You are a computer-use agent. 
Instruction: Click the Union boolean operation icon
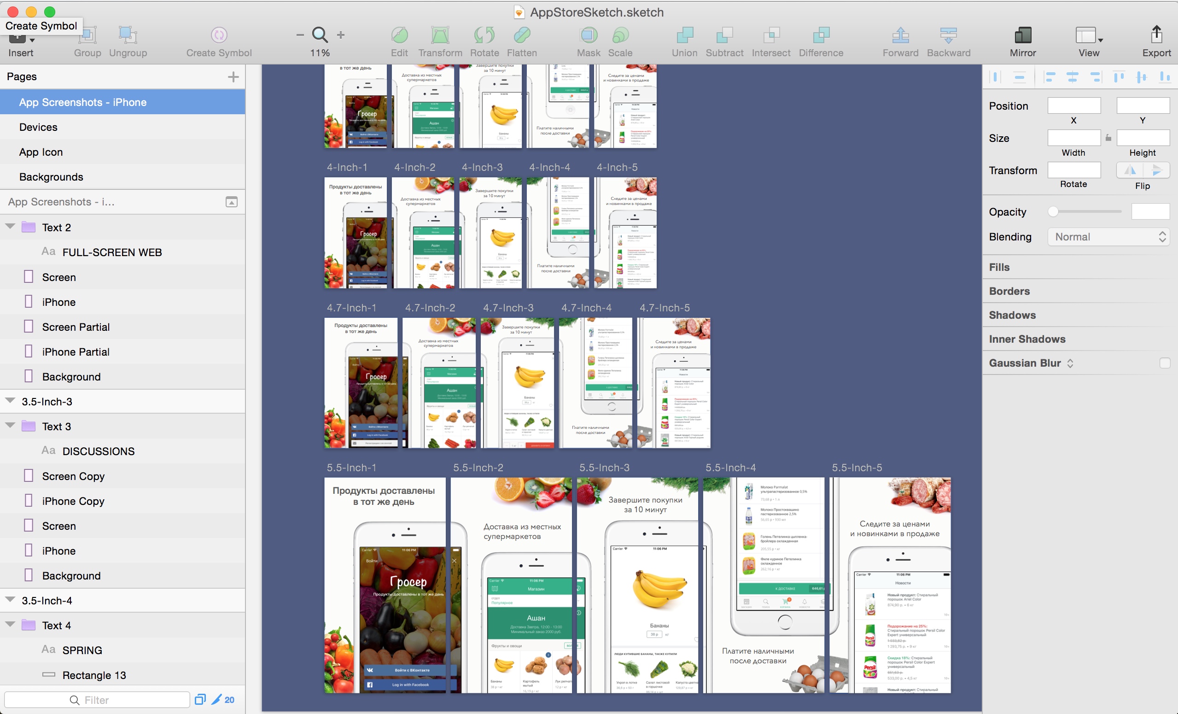(684, 36)
